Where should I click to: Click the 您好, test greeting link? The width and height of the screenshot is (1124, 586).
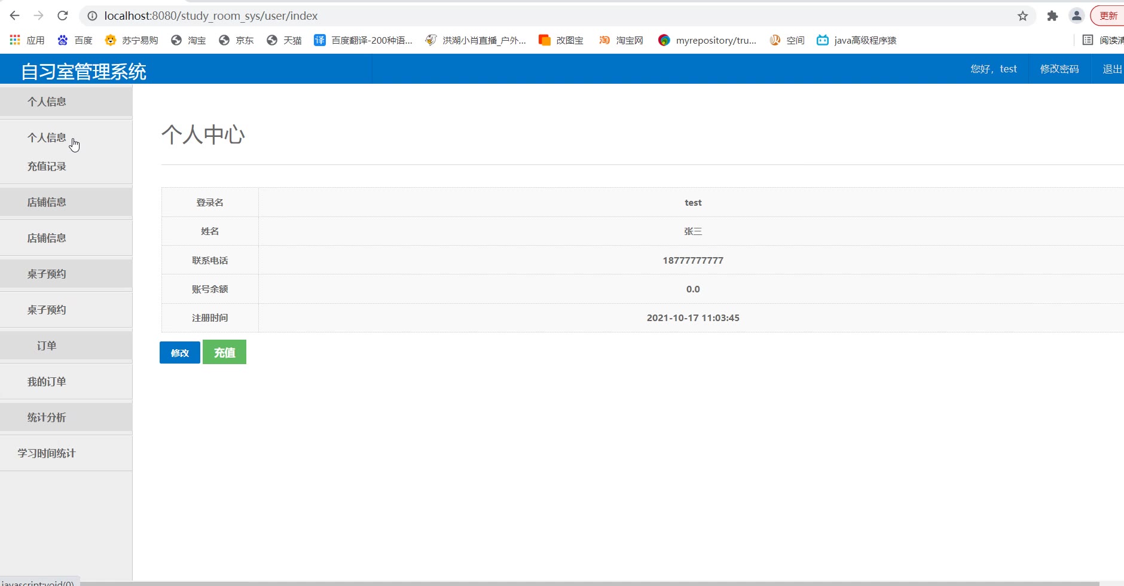point(994,69)
